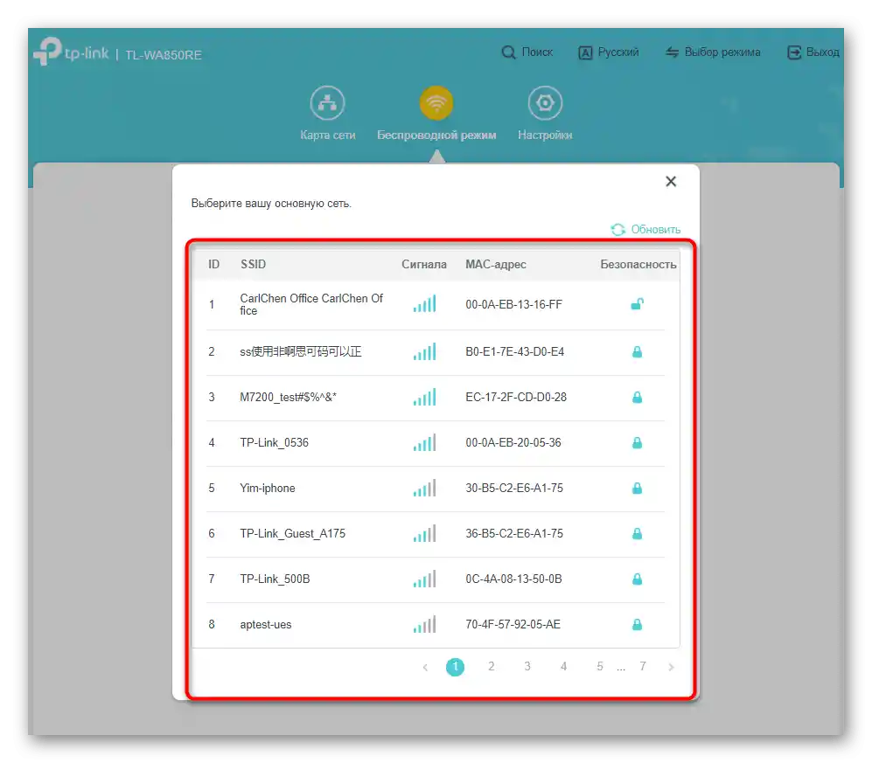Go to page 4 of results
Screen dimensions: 872x763
[x=563, y=666]
